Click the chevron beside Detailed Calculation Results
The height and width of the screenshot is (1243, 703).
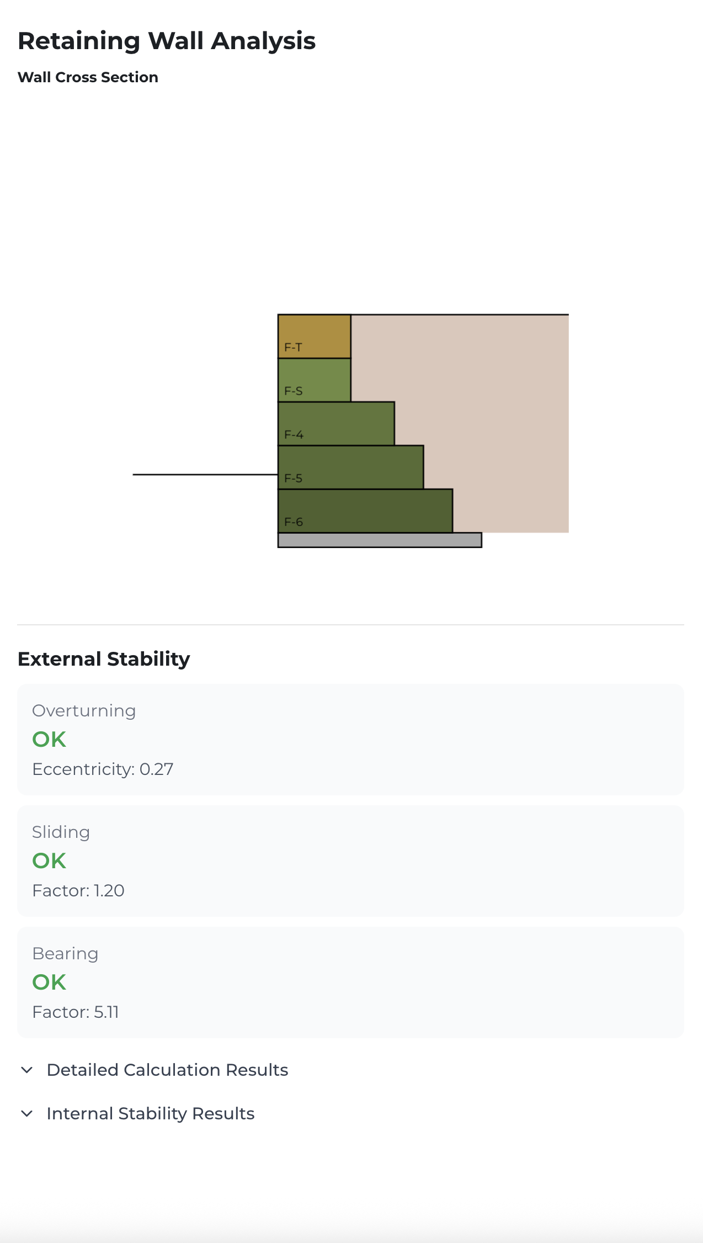coord(26,1070)
